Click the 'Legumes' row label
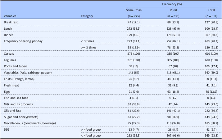The width and height of the screenshot is (222, 139). (10, 60)
